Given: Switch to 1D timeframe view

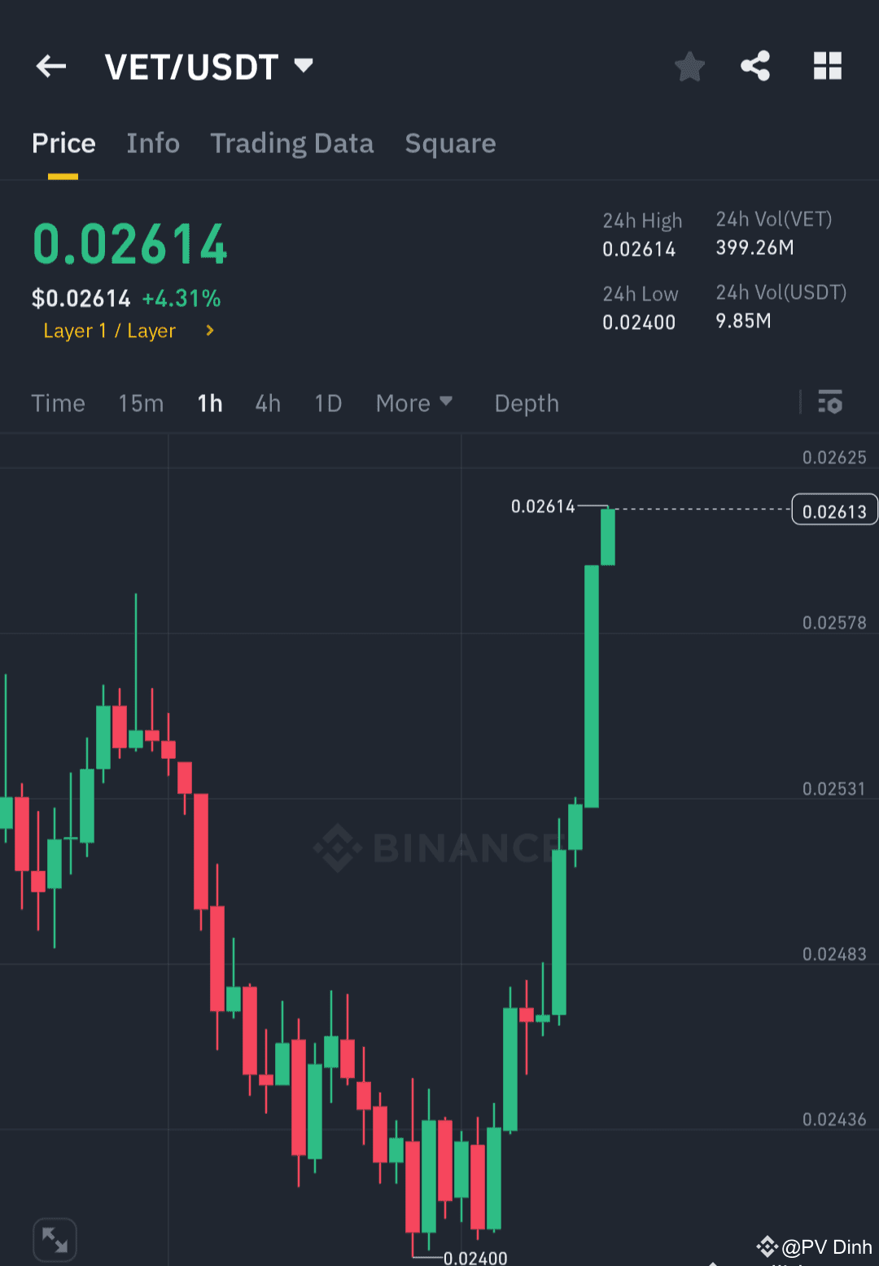Looking at the screenshot, I should [327, 403].
